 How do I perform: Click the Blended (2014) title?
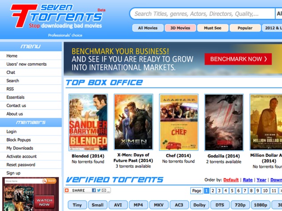click(x=88, y=156)
